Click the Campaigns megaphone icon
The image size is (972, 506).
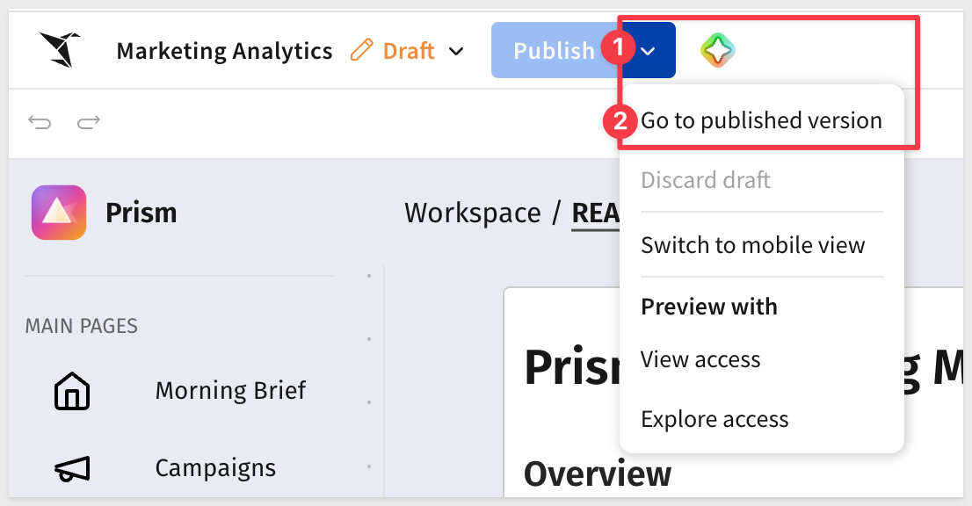click(73, 469)
